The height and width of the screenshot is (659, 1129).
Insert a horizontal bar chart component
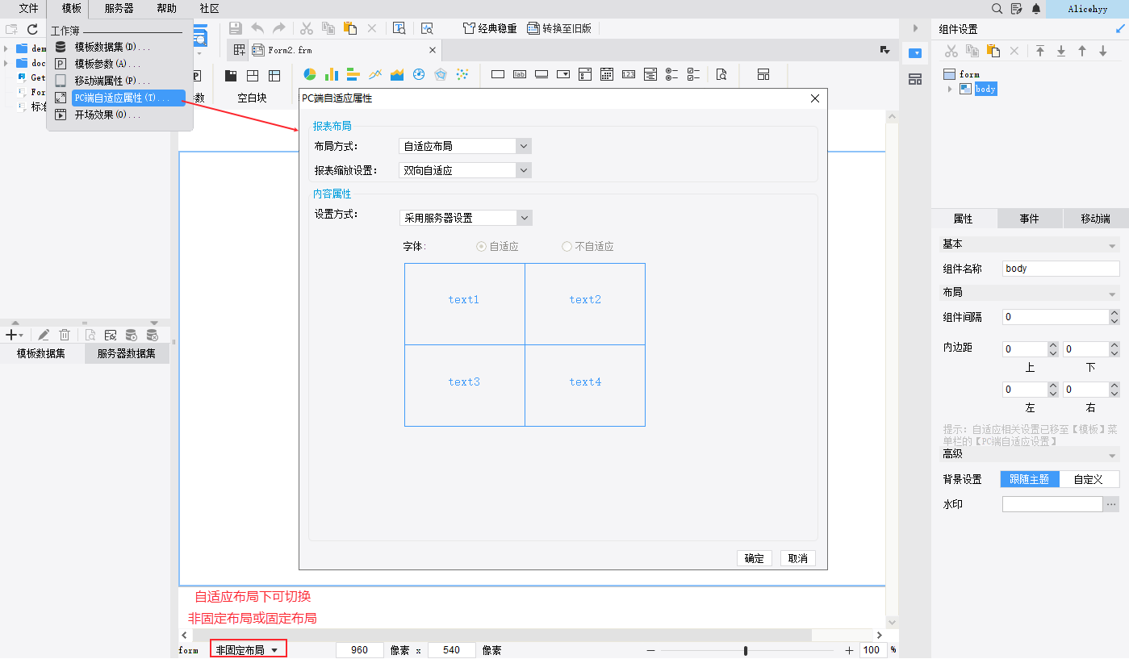click(x=353, y=74)
